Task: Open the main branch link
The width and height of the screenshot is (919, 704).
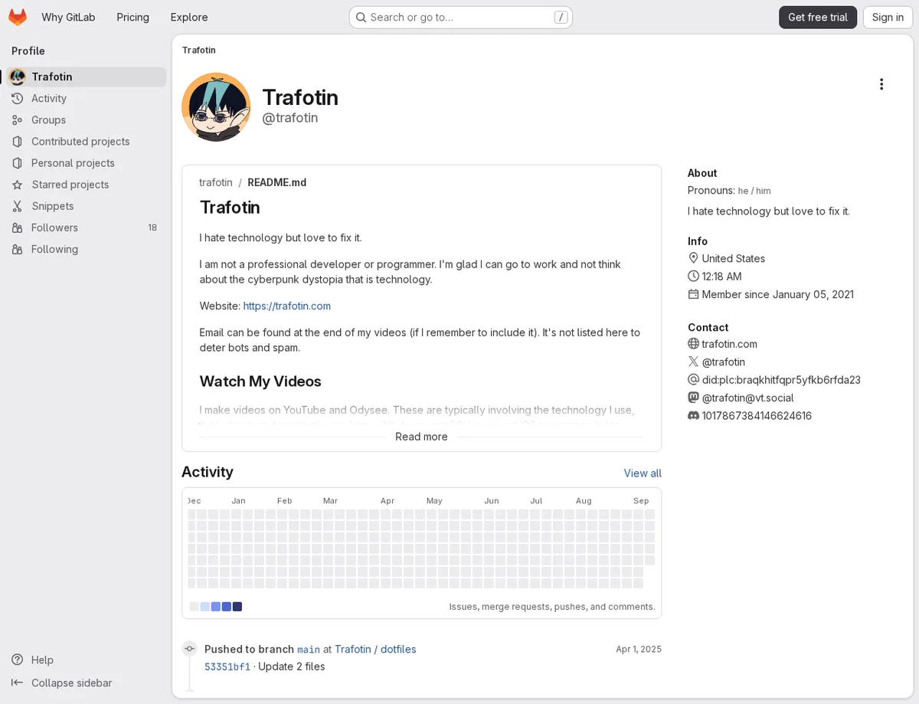Action: click(309, 650)
